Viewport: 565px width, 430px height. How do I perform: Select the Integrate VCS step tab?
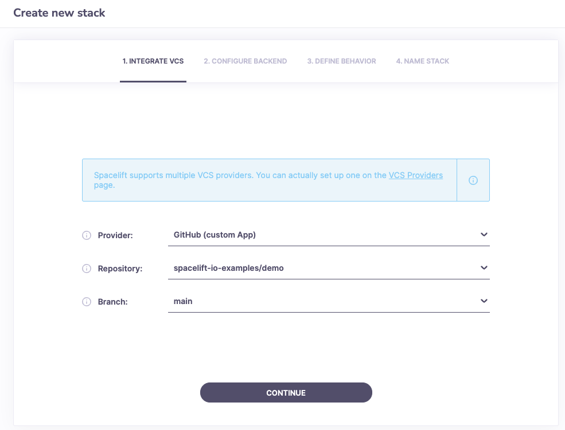click(153, 61)
